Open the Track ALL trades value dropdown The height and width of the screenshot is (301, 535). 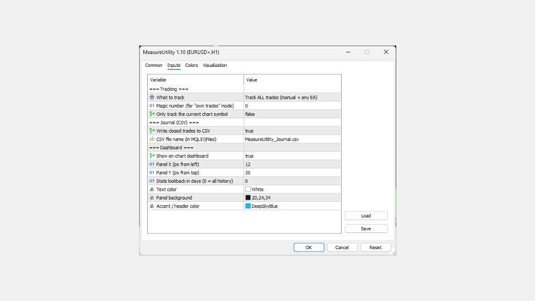click(x=292, y=97)
